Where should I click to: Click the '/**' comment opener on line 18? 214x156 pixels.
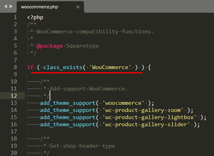click(45, 139)
